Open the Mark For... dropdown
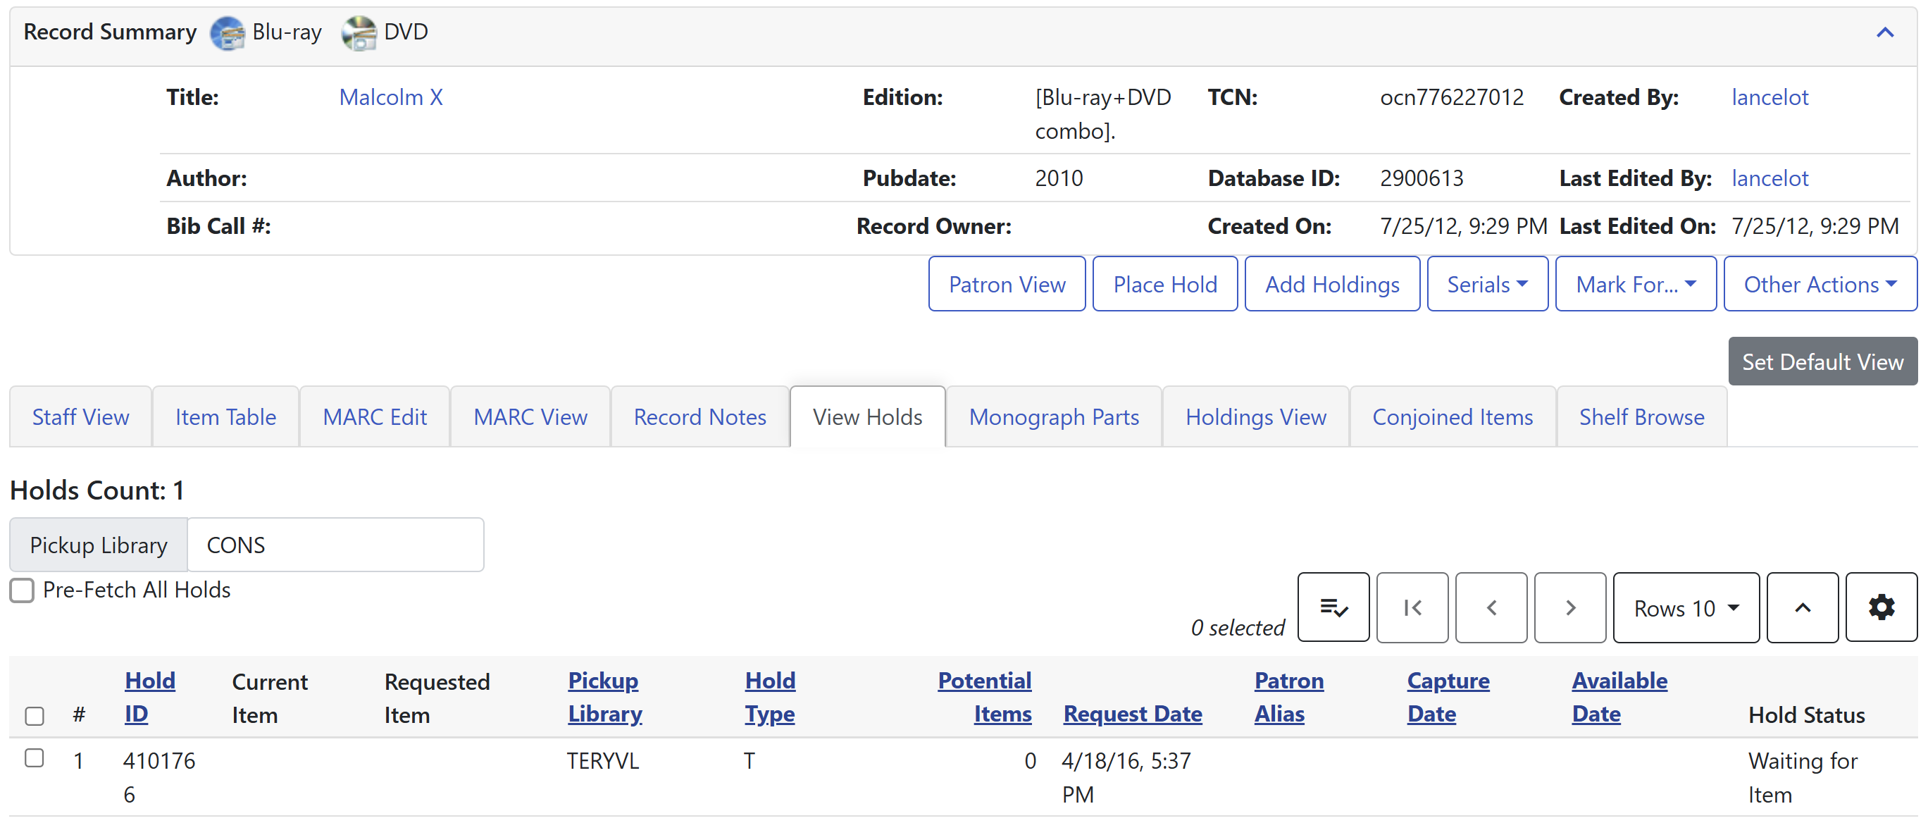1928x823 pixels. pyautogui.click(x=1634, y=284)
